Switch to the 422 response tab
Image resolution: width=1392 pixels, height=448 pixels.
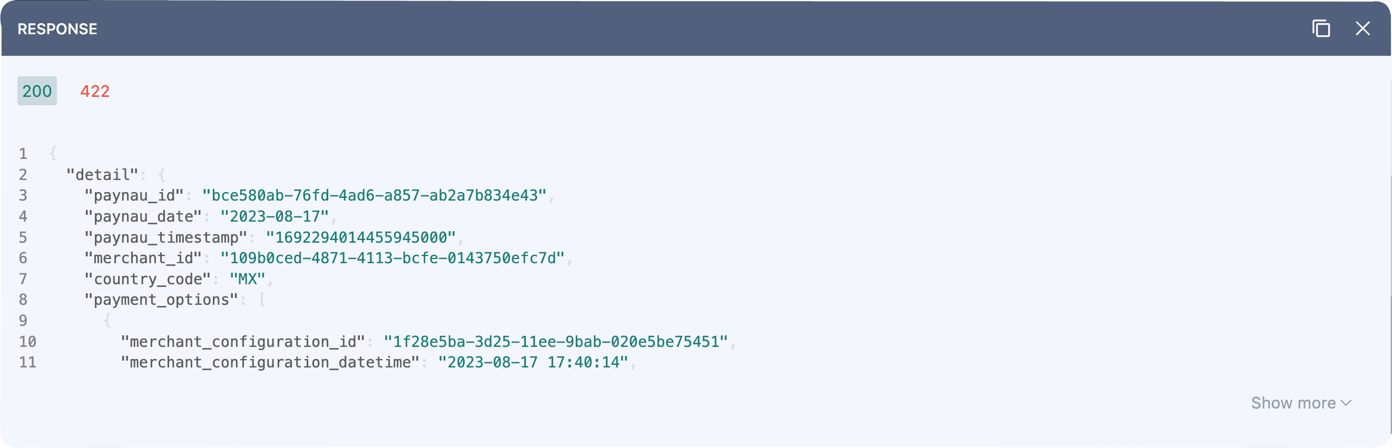pos(95,91)
